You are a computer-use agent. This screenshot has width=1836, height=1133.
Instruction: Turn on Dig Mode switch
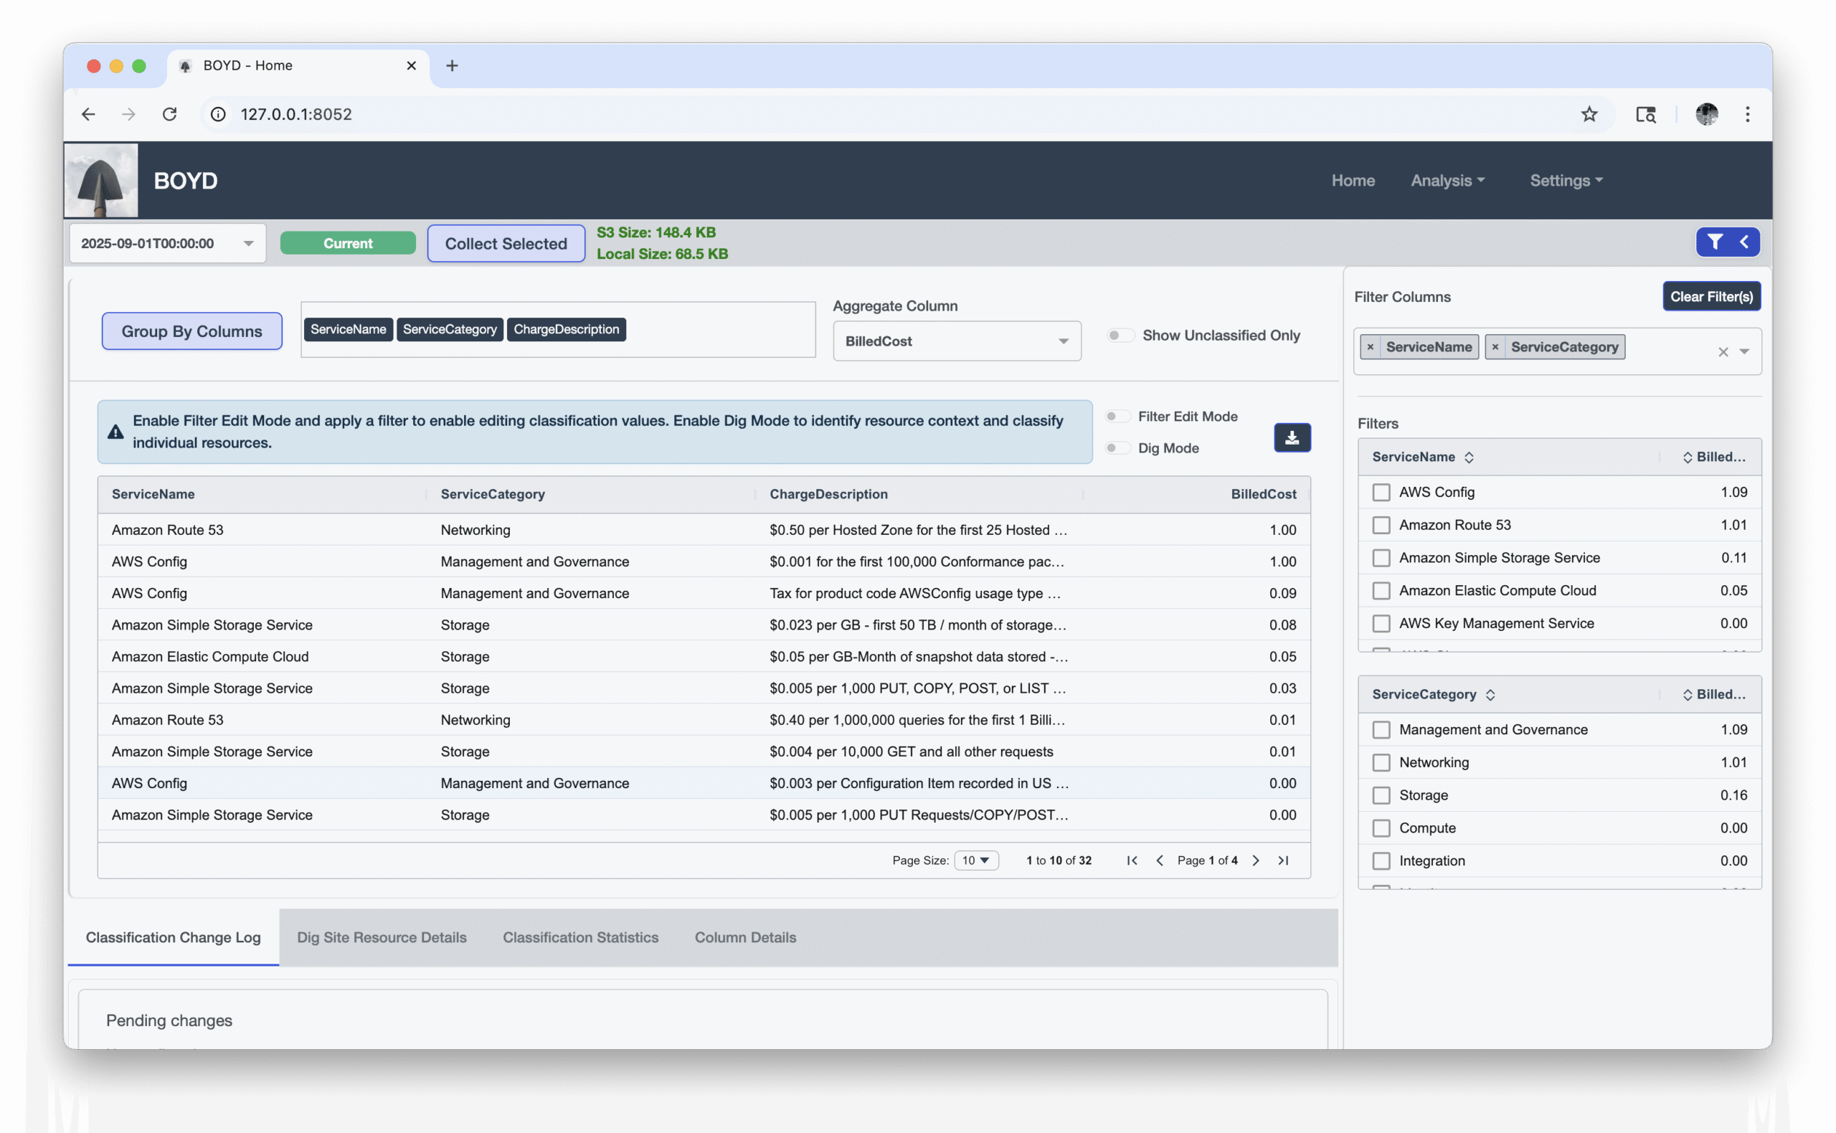tap(1117, 448)
